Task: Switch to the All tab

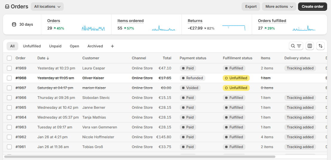Action: 13,46
